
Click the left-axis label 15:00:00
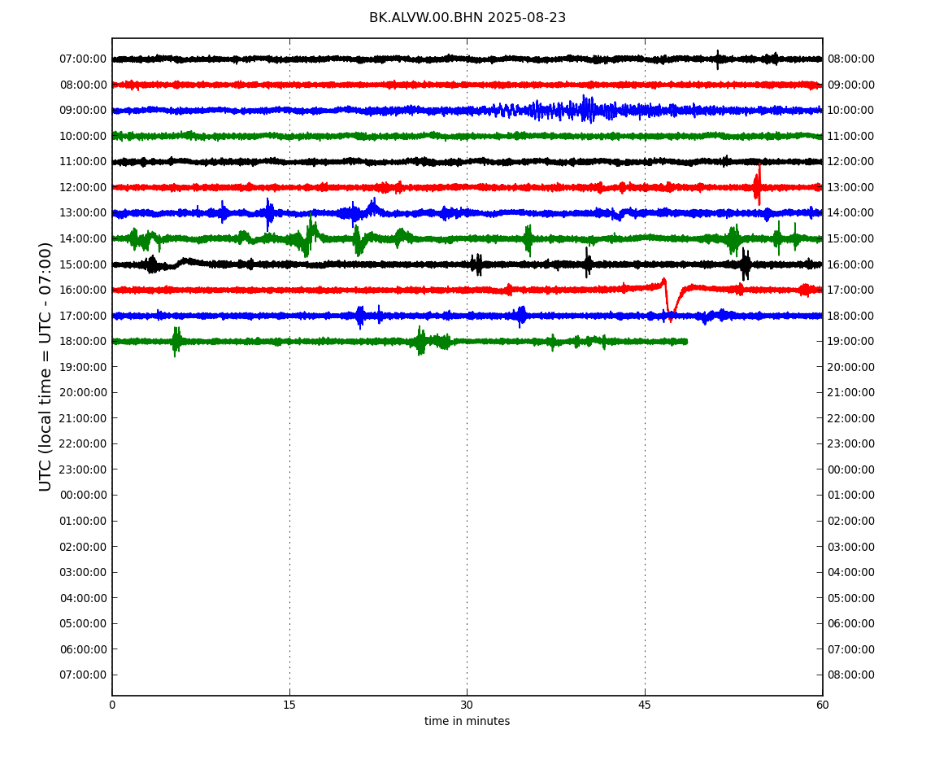[x=83, y=264]
